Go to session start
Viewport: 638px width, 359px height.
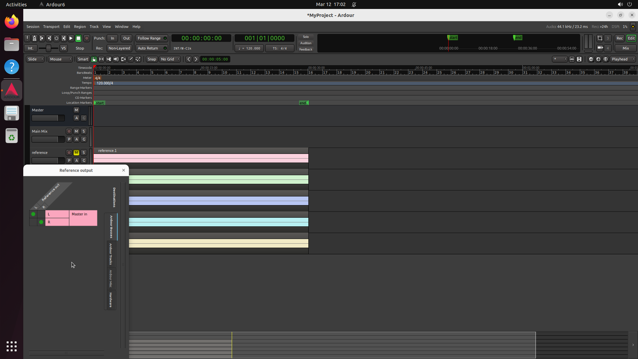[x=42, y=38]
